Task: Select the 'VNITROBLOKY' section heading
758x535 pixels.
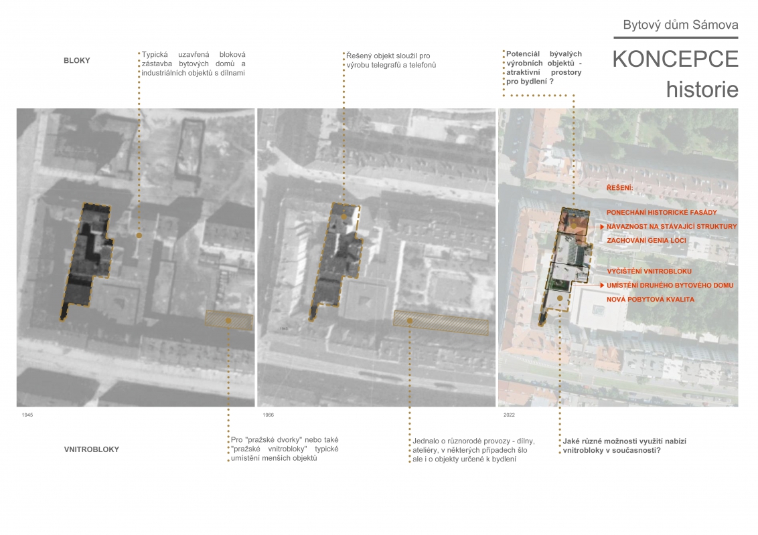Action: 87,449
